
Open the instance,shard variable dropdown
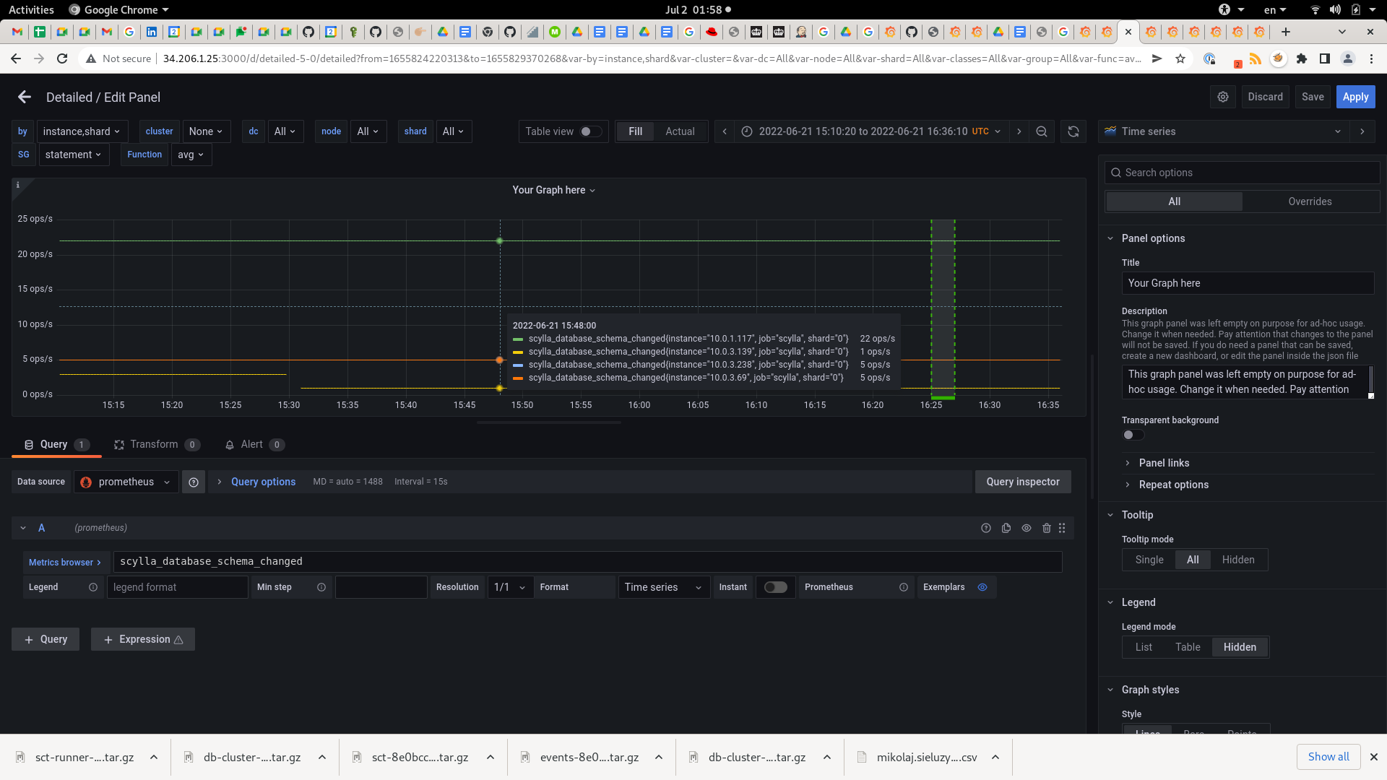tap(82, 131)
